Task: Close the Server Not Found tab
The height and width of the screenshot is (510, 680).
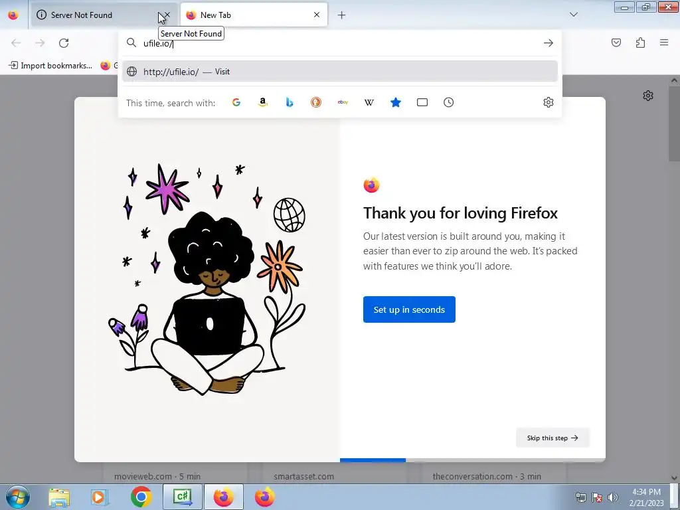Action: (x=167, y=15)
